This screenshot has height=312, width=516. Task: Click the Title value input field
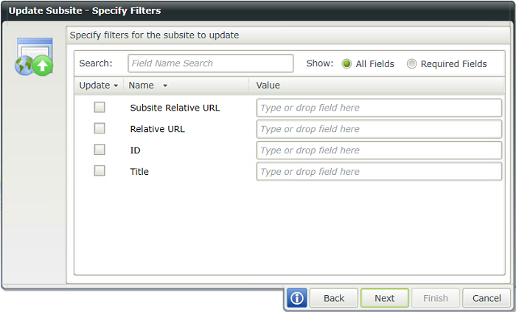[x=378, y=172]
